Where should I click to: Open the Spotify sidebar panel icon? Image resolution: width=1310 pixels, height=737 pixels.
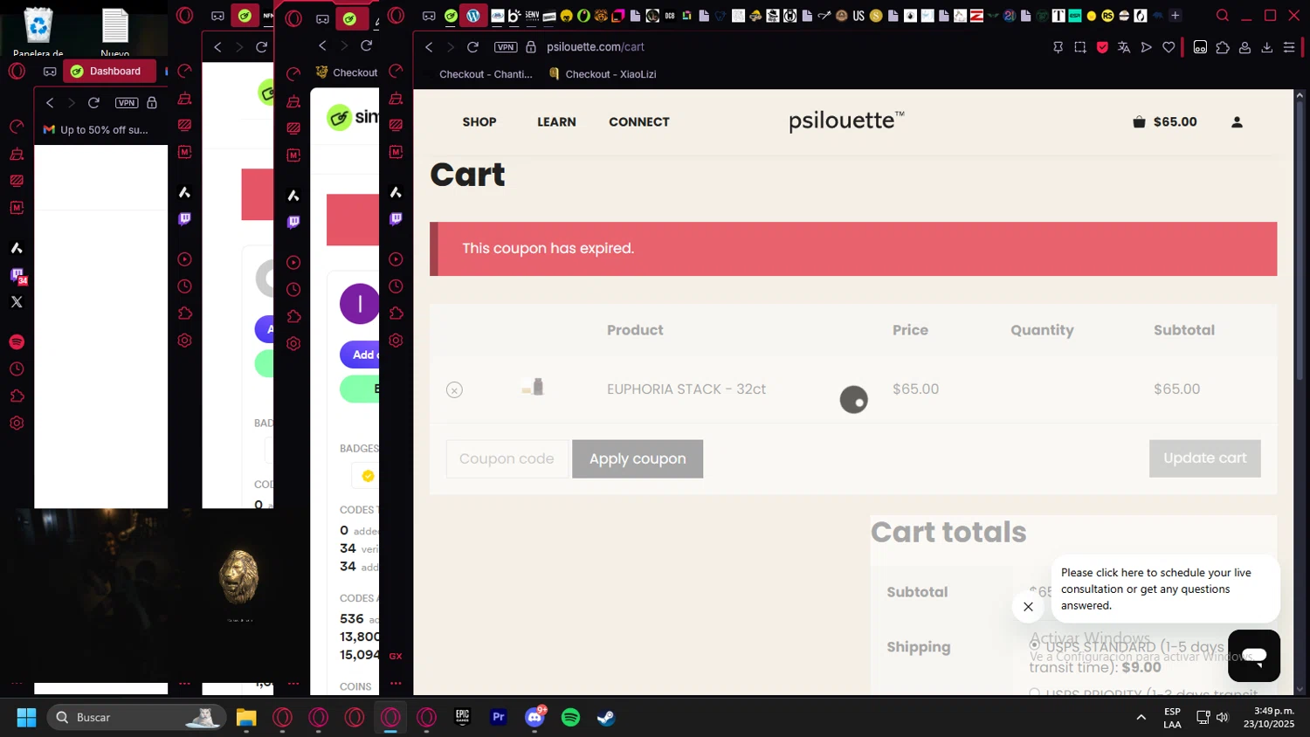pos(17,342)
